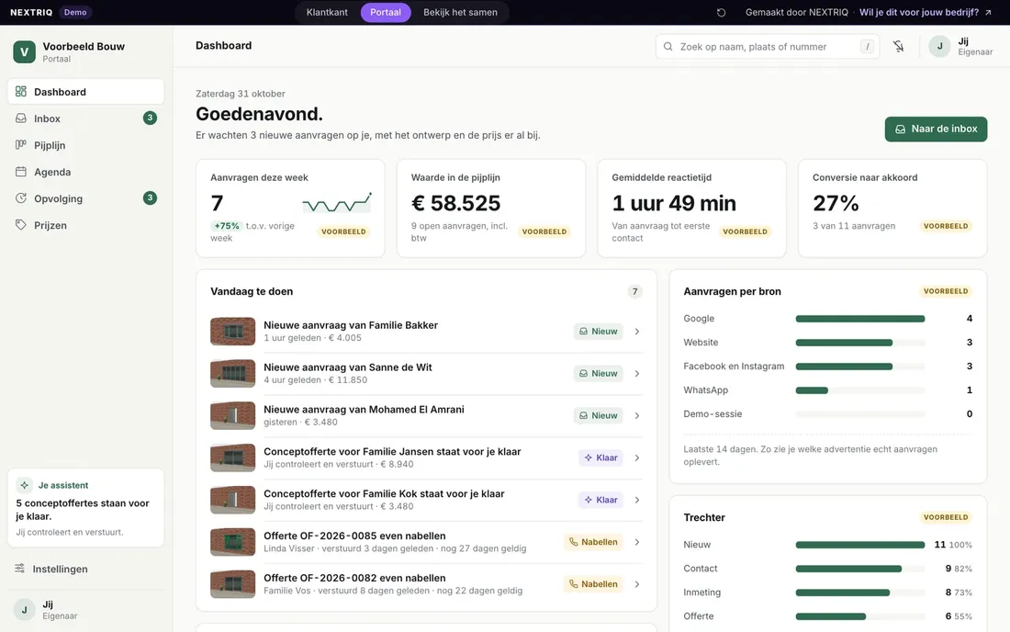
Task: Click the slash shortcut key hint in search
Action: (867, 46)
